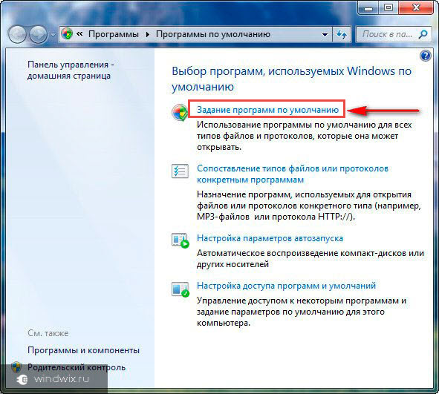Open 'Настройка параметров автозапуска' link
Image resolution: width=439 pixels, height=394 pixels.
tap(270, 238)
